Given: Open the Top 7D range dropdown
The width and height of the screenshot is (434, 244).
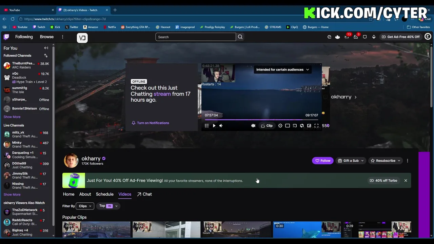Looking at the screenshot, I should pos(108,206).
